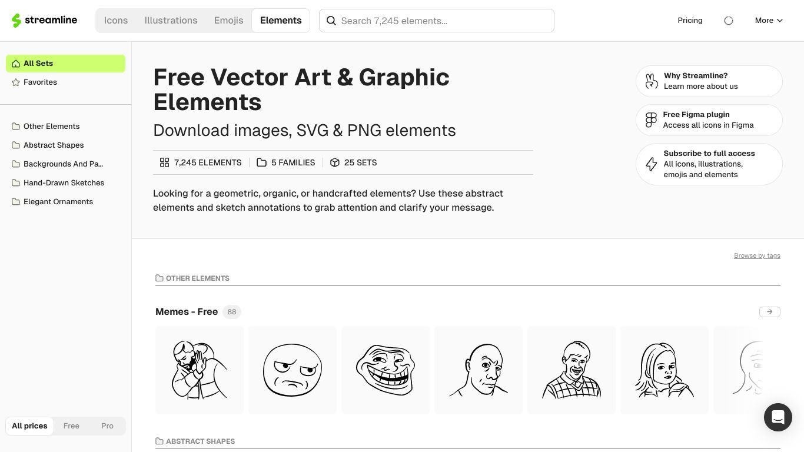Viewport: 804px width, 452px height.
Task: Select the Free price filter
Action: pos(71,426)
